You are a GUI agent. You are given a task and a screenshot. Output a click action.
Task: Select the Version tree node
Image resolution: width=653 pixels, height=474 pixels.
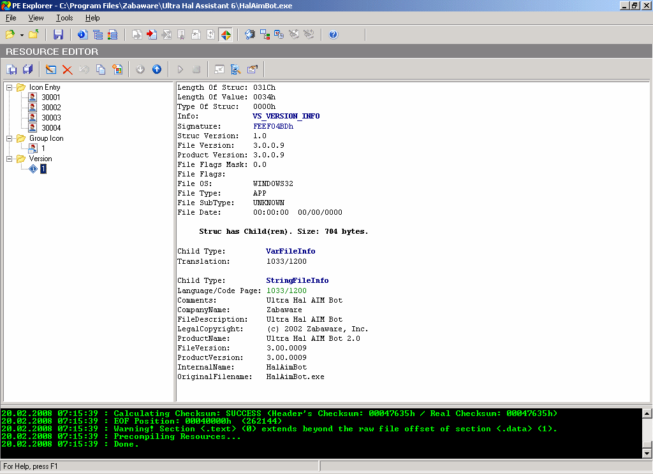[x=40, y=159]
